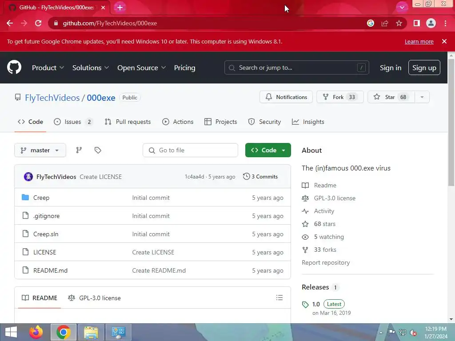Open the green Code dropdown button
The width and height of the screenshot is (455, 341).
(x=268, y=150)
